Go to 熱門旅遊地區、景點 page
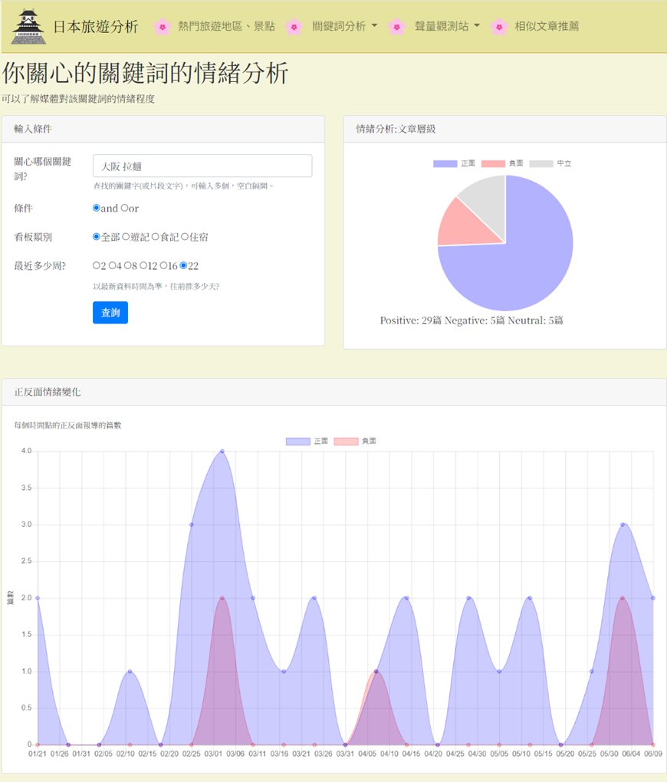The image size is (667, 782). tap(226, 26)
